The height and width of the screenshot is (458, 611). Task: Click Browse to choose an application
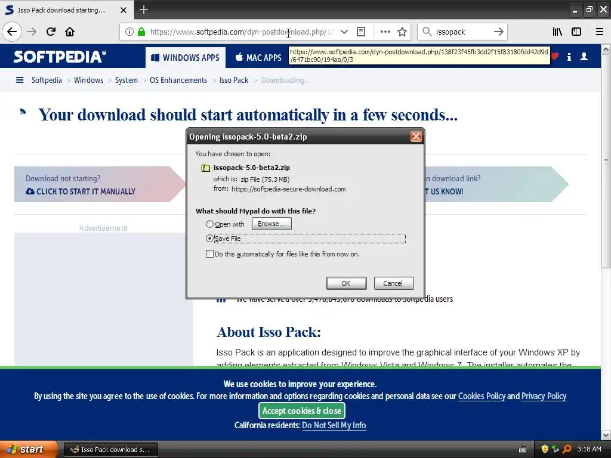tap(271, 224)
